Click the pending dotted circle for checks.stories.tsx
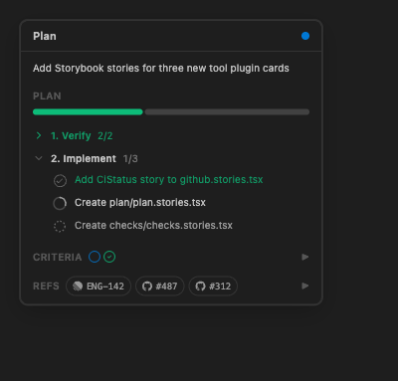The width and height of the screenshot is (398, 381). pos(60,226)
